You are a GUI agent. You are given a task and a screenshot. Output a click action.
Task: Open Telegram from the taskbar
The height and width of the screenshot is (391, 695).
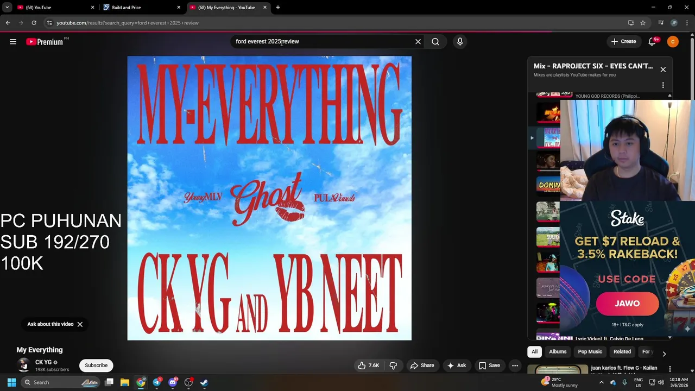click(157, 382)
